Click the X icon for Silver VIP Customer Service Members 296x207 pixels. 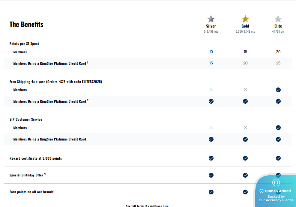[x=211, y=128]
